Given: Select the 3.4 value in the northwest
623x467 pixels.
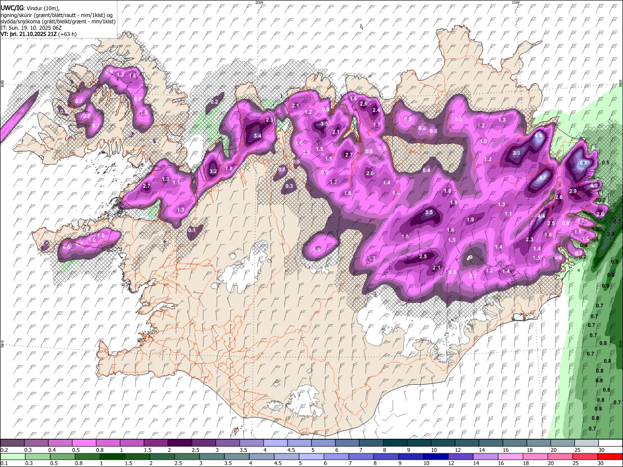Looking at the screenshot, I should point(258,136).
